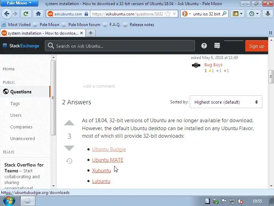Click the sidebar scrollbar down arrow
The width and height of the screenshot is (274, 206).
pyautogui.click(x=53, y=186)
